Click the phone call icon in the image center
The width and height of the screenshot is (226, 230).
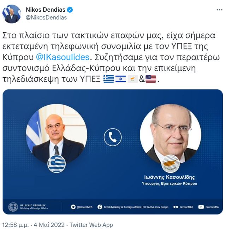113,137
